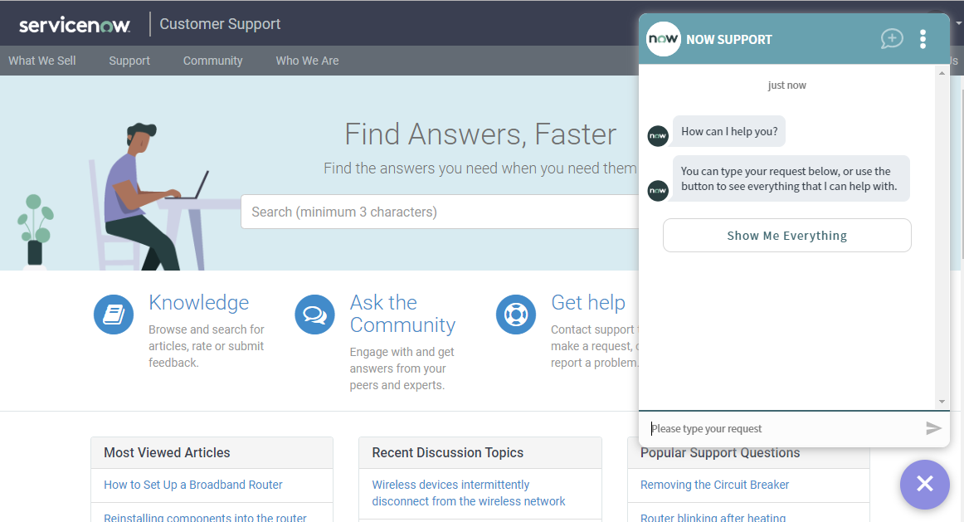Close the chat with the purple X button
The image size is (964, 522).
pyautogui.click(x=925, y=484)
